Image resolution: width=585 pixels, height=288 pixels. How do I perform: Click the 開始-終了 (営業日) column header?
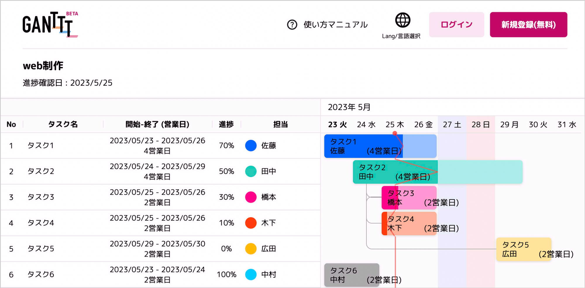click(157, 125)
